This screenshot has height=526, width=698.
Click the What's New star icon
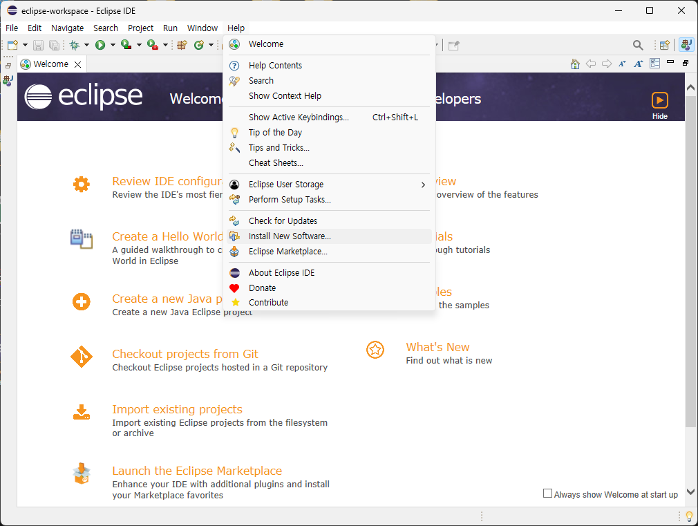375,350
